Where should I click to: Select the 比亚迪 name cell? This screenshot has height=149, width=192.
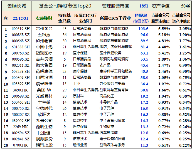[x=44, y=133]
